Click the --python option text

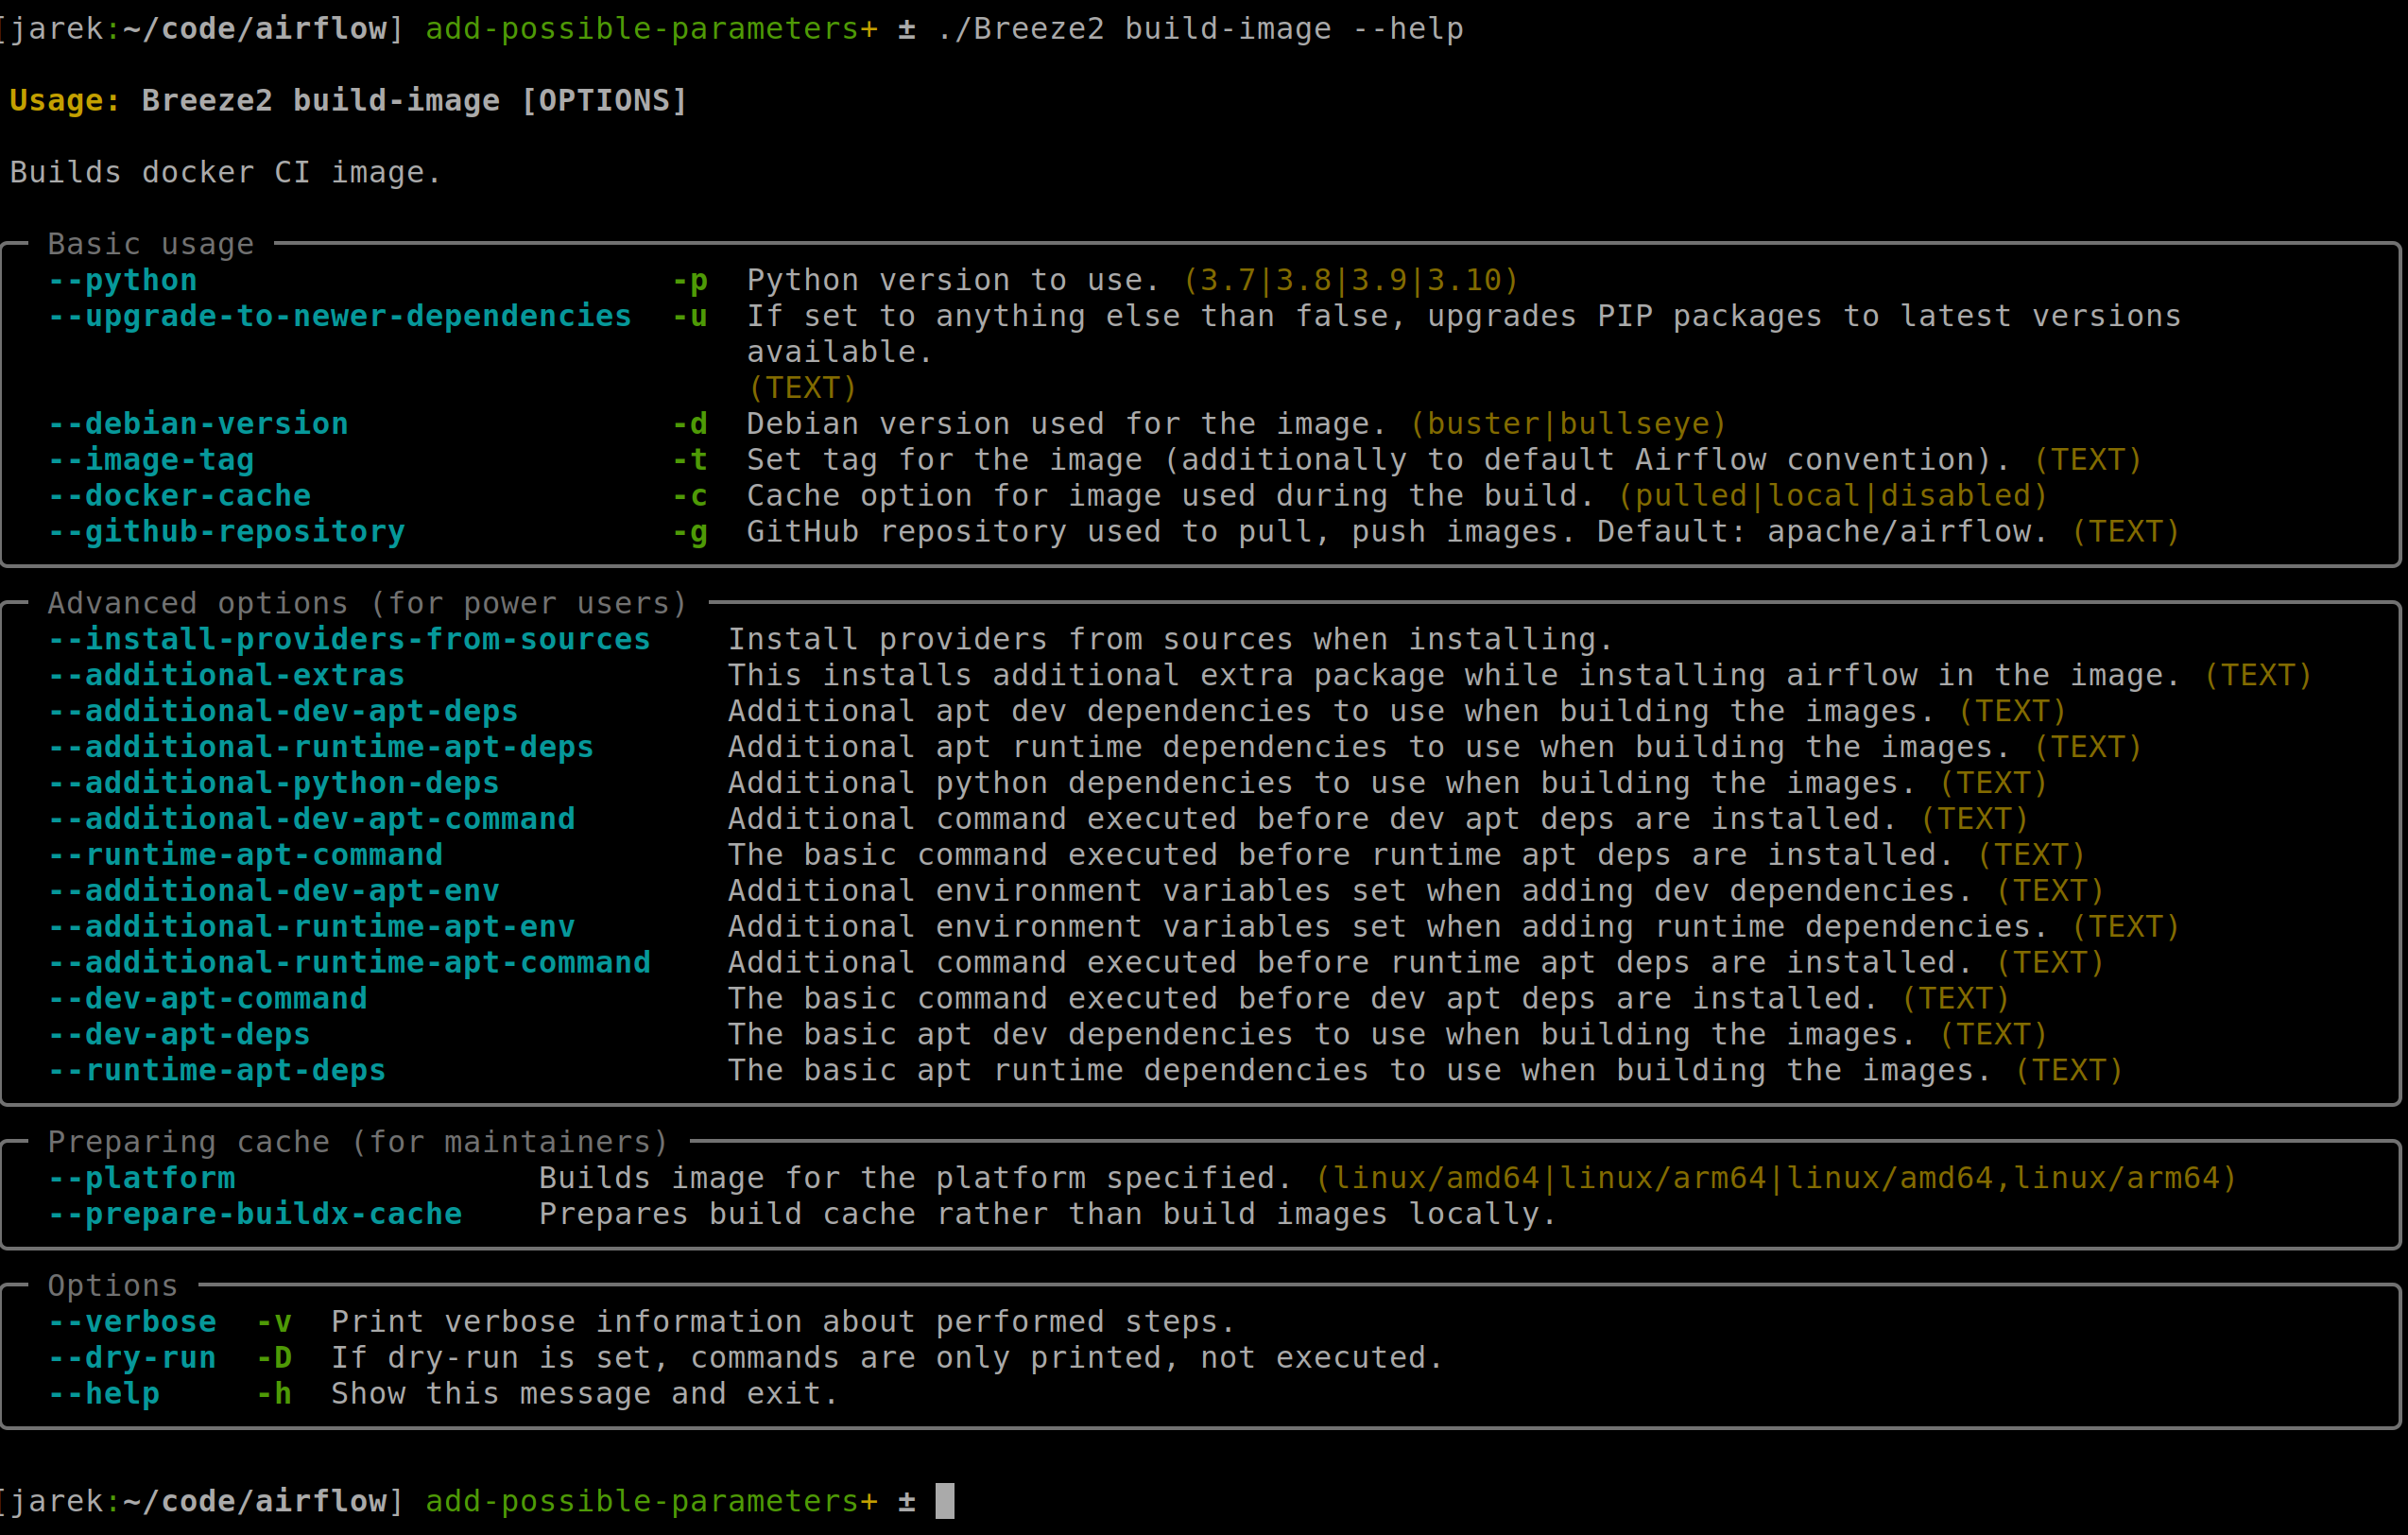pos(122,280)
